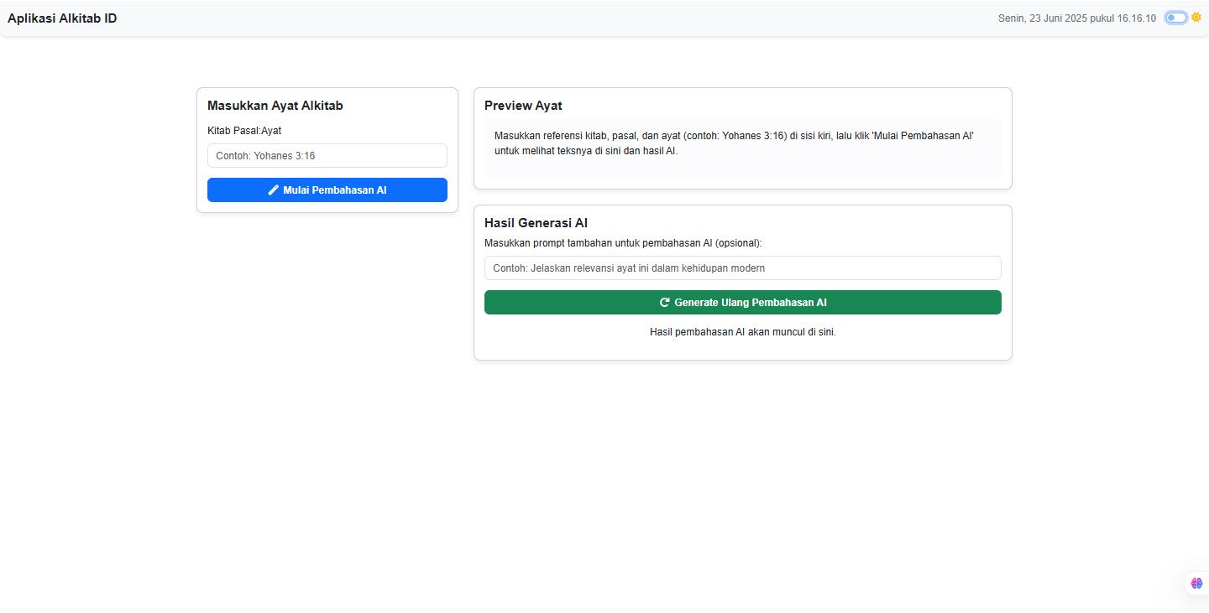
Task: Click the sun icon in the header
Action: click(x=1196, y=18)
